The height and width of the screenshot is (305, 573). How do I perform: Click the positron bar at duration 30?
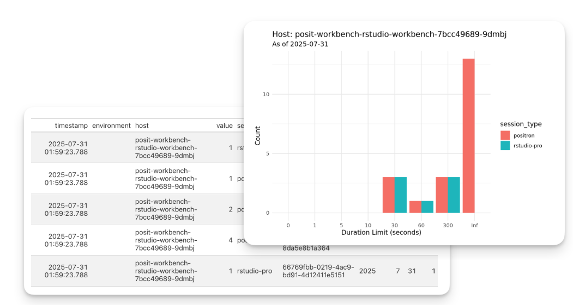389,195
